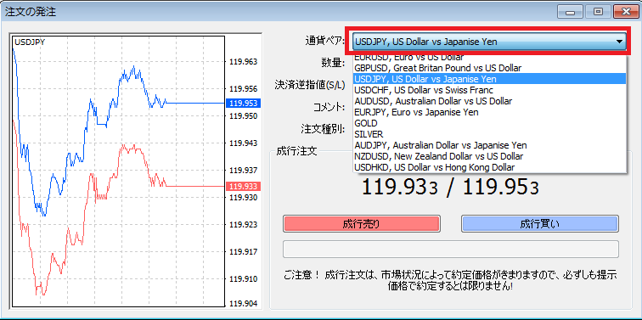Close the 注文の発注 dialog
This screenshot has height=320, width=642.
pyautogui.click(x=626, y=12)
